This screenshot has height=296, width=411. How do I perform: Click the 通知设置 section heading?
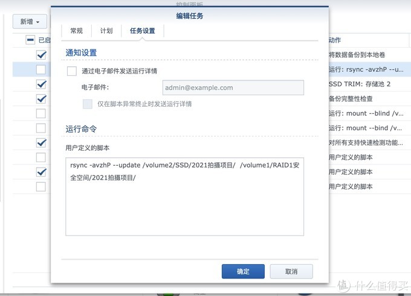(81, 52)
